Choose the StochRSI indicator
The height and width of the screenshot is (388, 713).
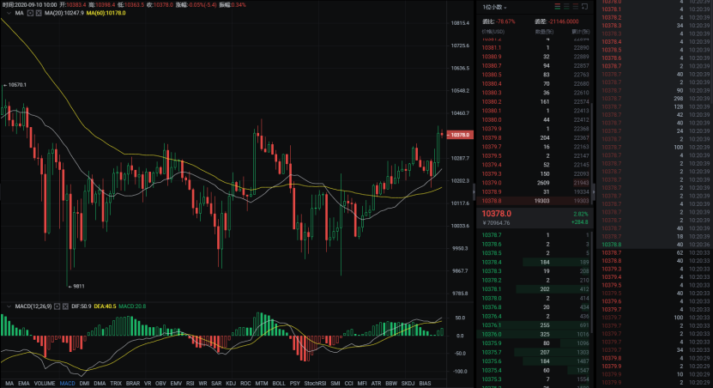point(315,384)
